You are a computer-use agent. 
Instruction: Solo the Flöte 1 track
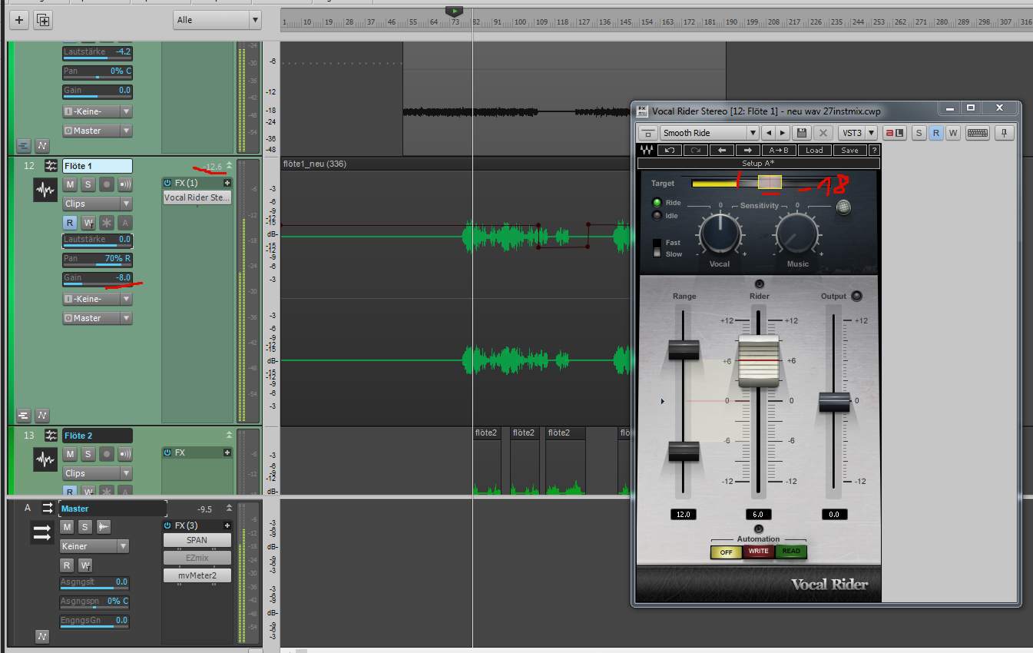tap(88, 184)
